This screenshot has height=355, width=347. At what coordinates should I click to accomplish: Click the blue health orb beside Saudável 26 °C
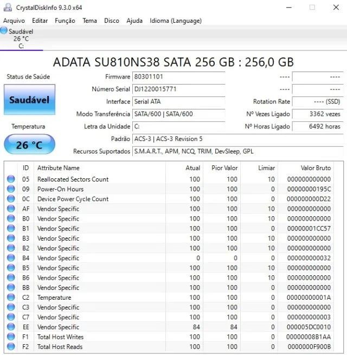[x=4, y=30]
